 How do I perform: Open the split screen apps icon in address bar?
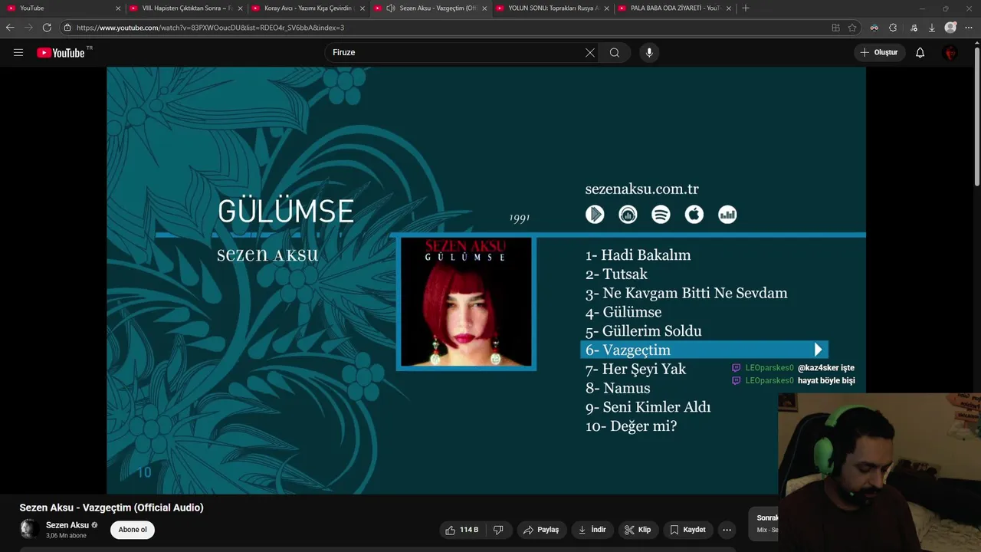click(x=835, y=28)
